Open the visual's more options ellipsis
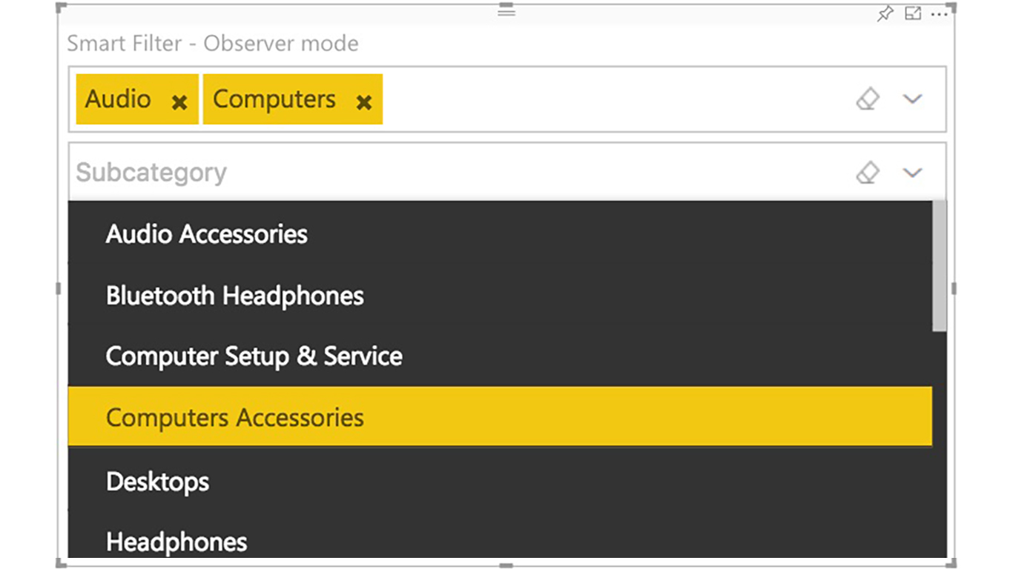The height and width of the screenshot is (569, 1013). (940, 14)
